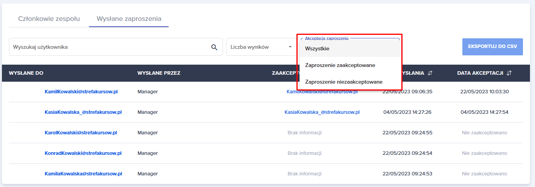The height and width of the screenshot is (187, 535).
Task: Click the search magnifier icon
Action: tap(214, 47)
